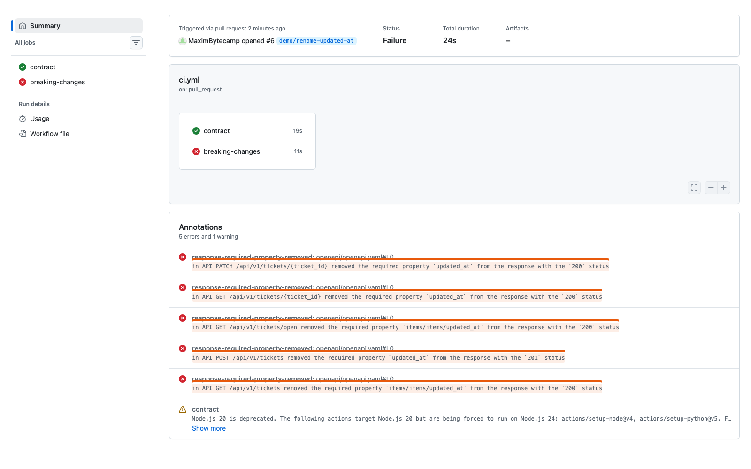Click the 'ci.yml' workflow heading

tap(189, 80)
